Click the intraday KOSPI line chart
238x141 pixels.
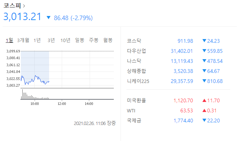point(67,69)
